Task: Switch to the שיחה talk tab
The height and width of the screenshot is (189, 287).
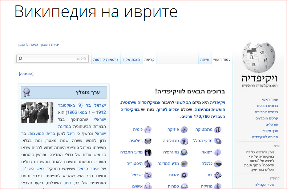Action: [205, 60]
